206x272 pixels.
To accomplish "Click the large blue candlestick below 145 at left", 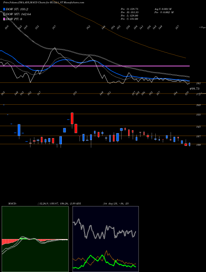I will (19, 130).
